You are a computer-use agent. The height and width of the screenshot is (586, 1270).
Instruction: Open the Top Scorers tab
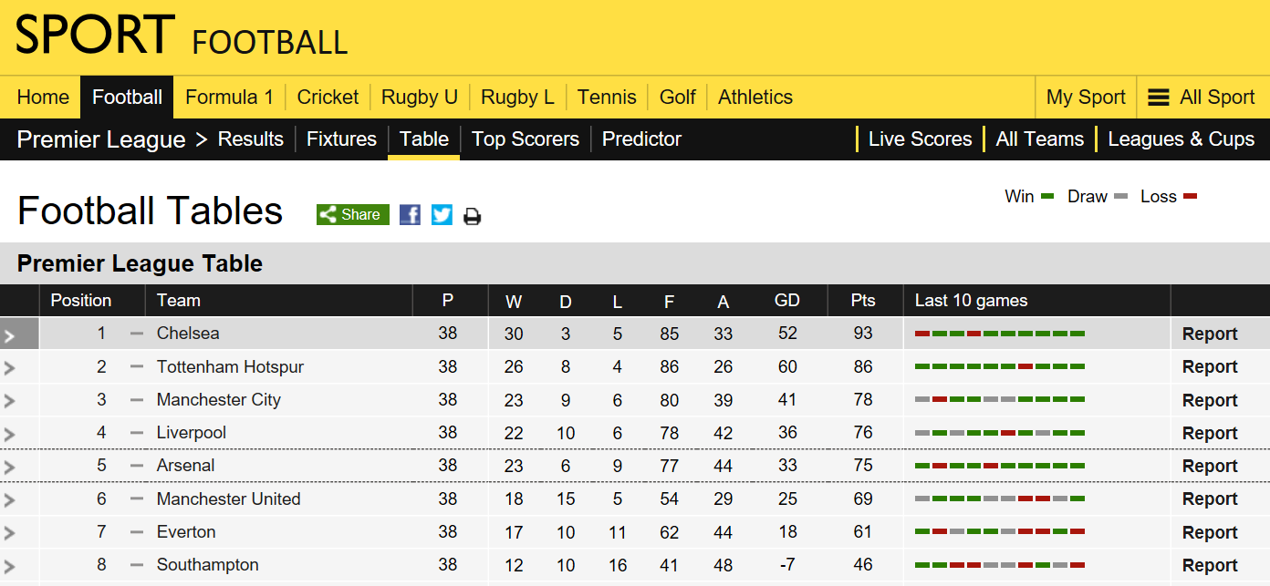pos(526,139)
